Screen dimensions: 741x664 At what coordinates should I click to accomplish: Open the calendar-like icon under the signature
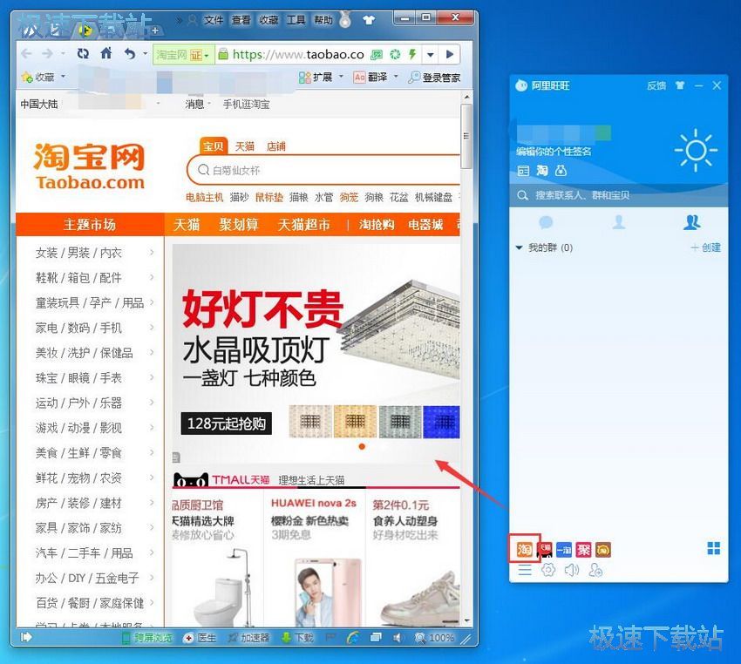coord(523,171)
